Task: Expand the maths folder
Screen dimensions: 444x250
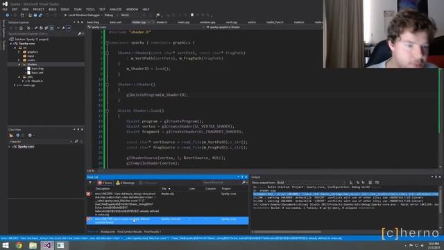Action: tap(19, 60)
